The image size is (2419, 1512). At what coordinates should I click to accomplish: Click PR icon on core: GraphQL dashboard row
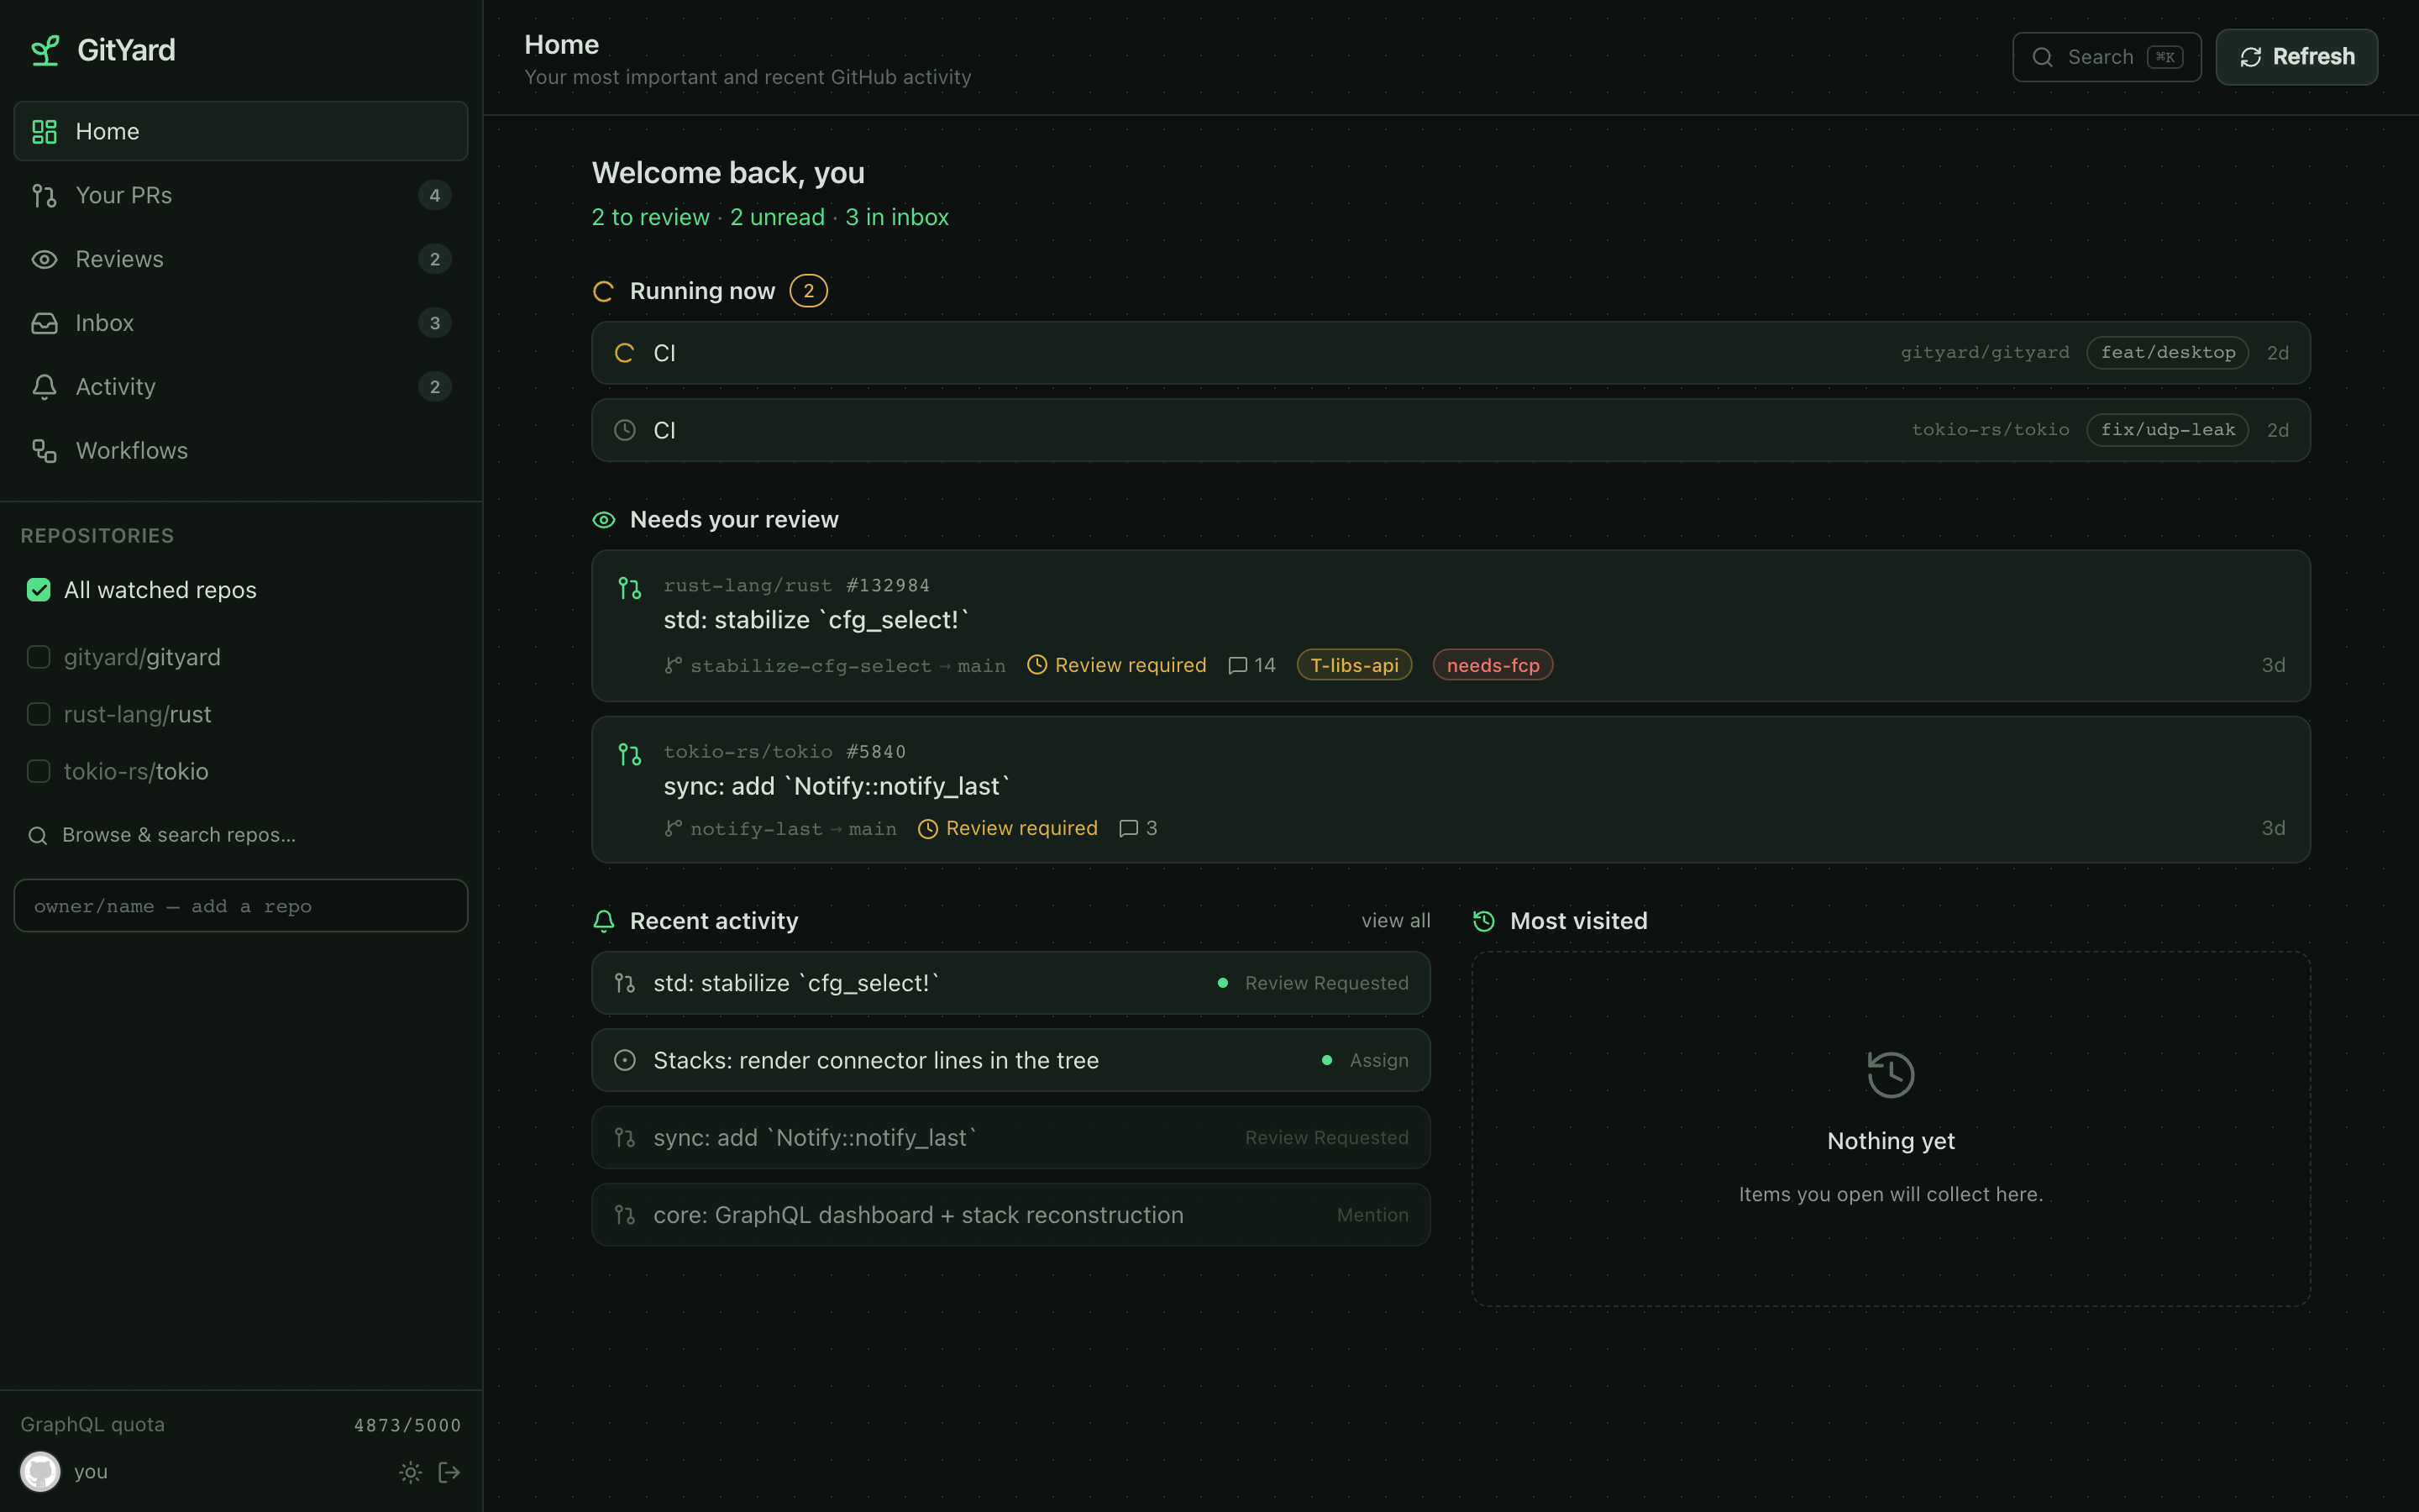point(625,1215)
